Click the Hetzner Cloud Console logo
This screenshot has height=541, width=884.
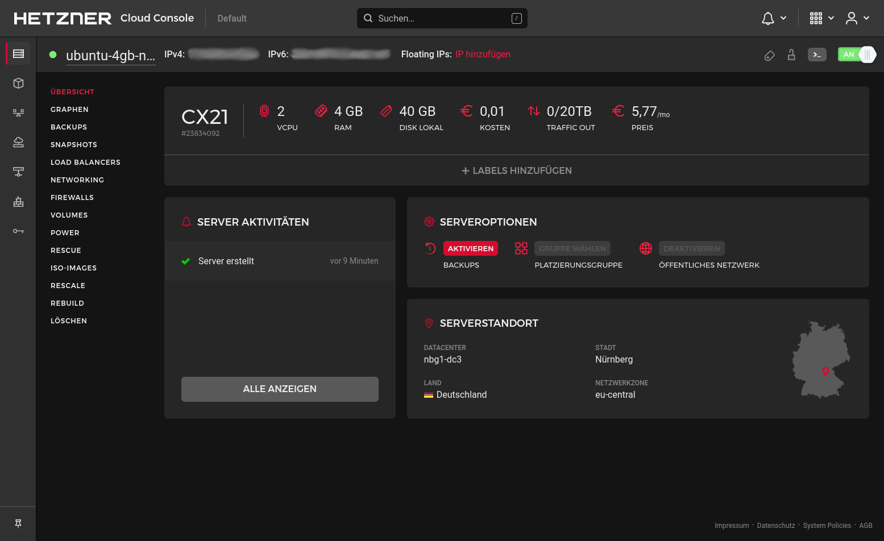[x=104, y=18]
